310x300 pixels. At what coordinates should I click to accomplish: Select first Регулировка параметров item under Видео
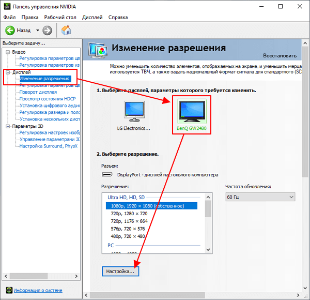pos(50,58)
